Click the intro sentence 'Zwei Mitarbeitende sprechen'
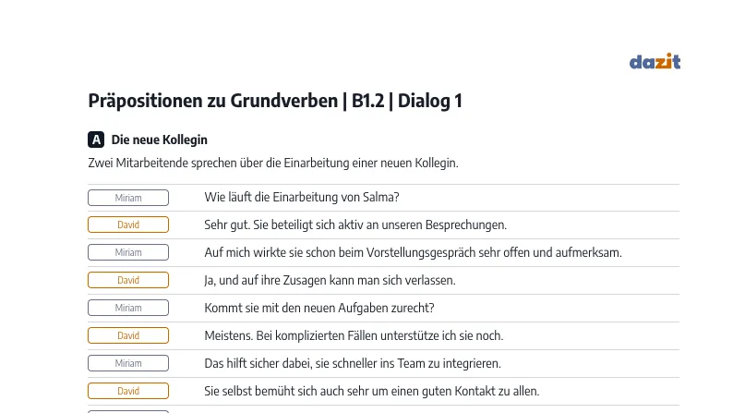Image resolution: width=733 pixels, height=413 pixels. (273, 163)
